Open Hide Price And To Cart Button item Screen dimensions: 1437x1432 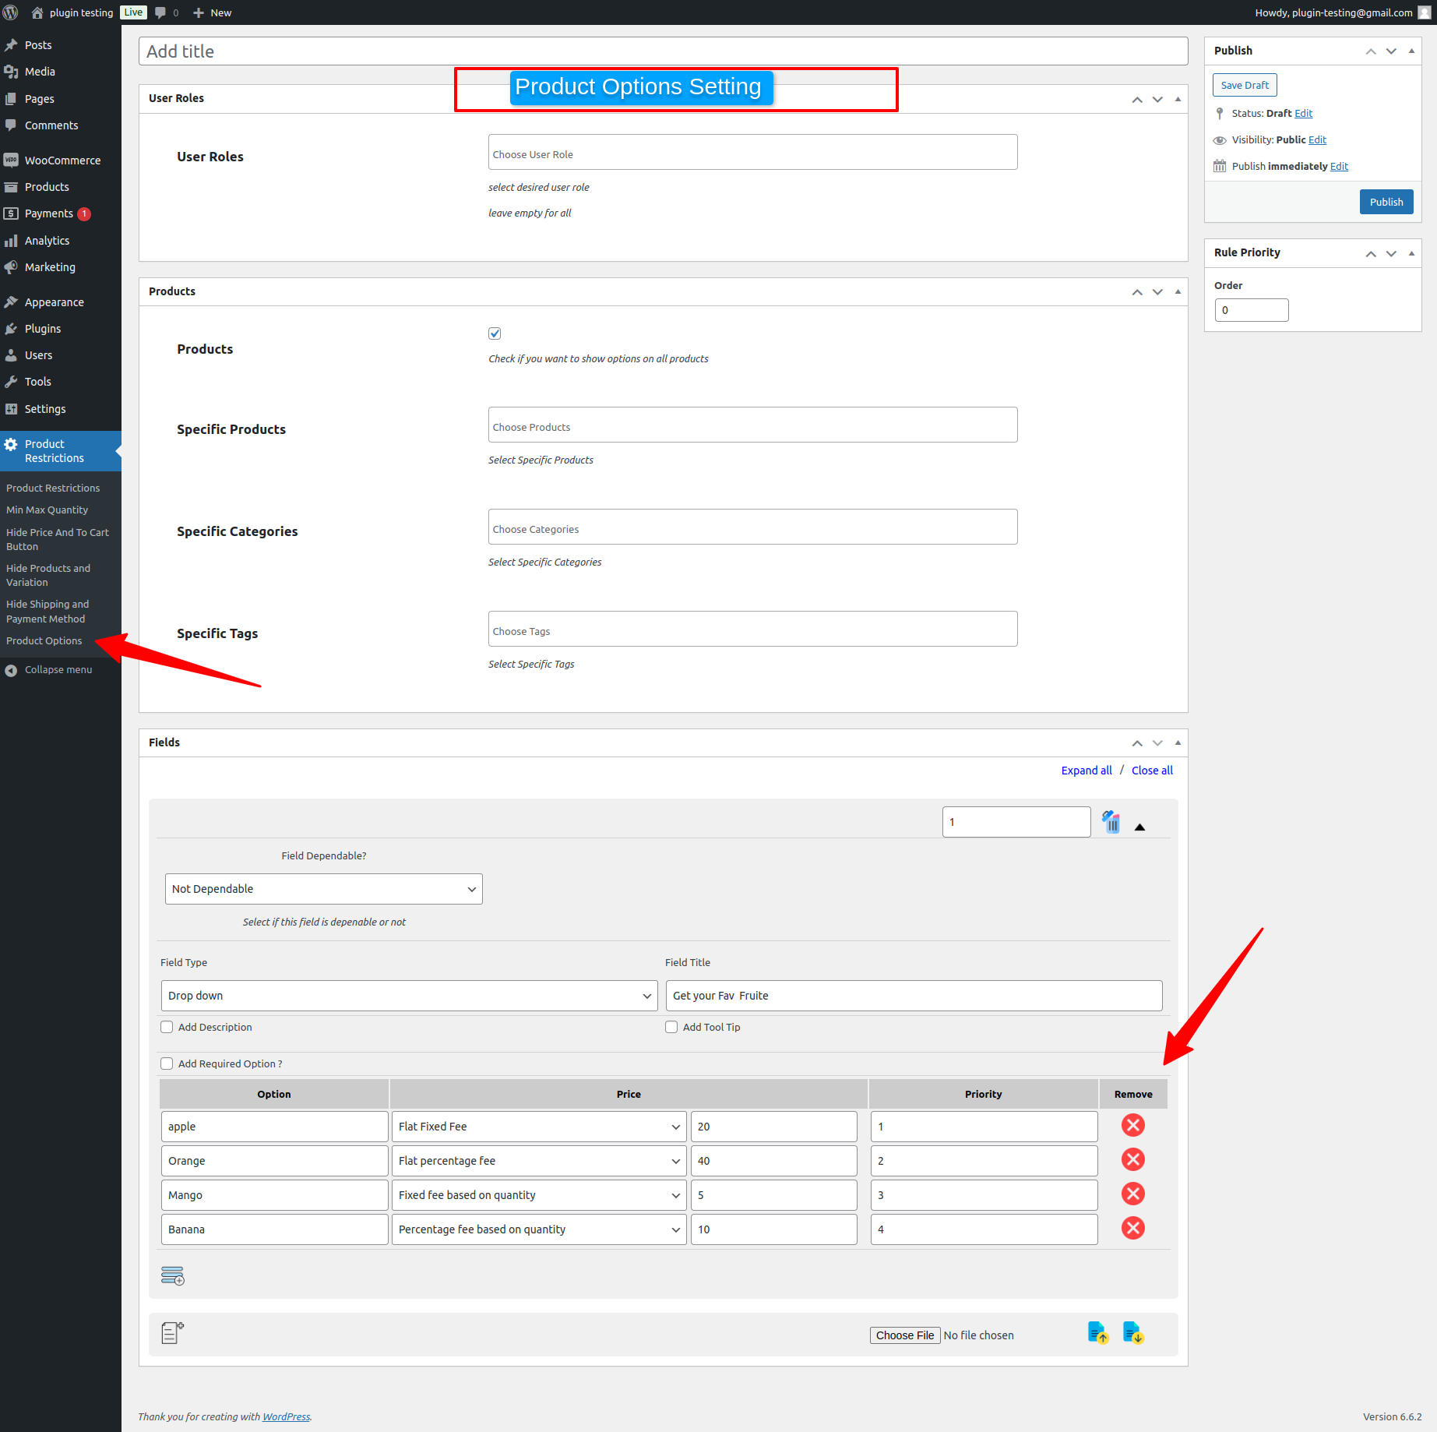coord(58,540)
